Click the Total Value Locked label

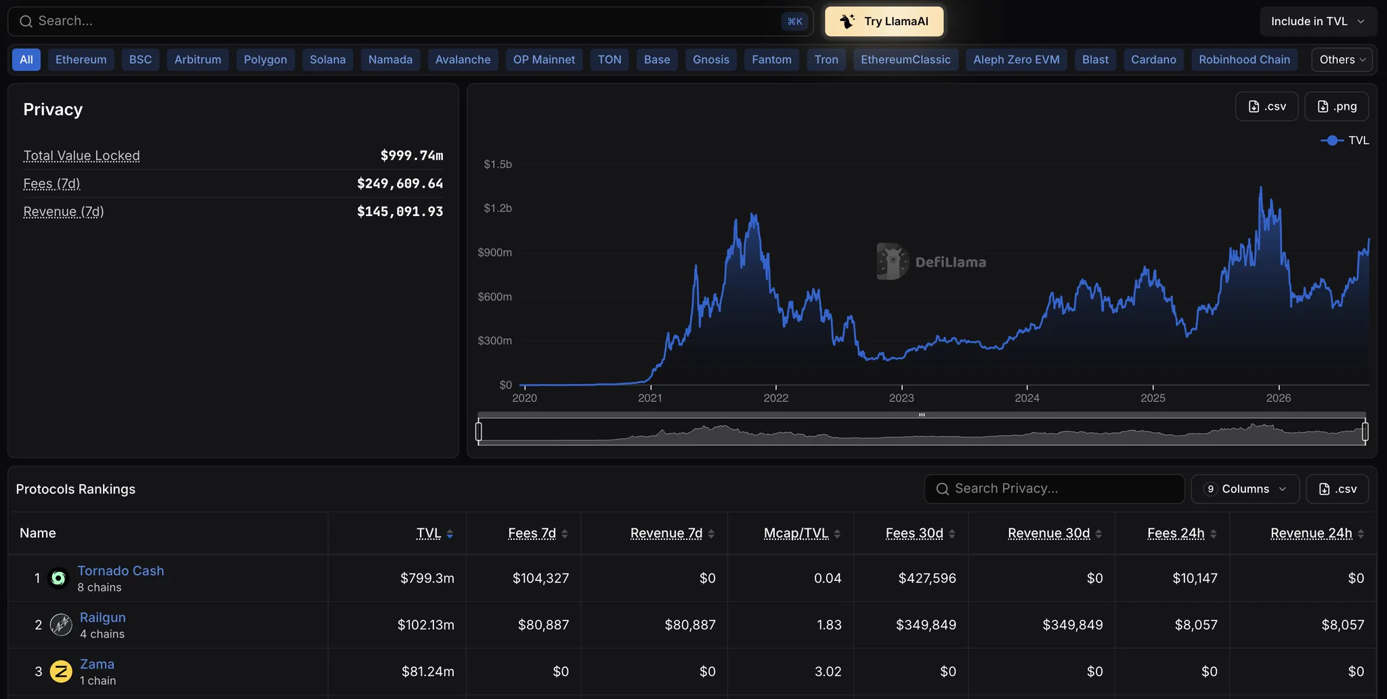click(x=82, y=156)
